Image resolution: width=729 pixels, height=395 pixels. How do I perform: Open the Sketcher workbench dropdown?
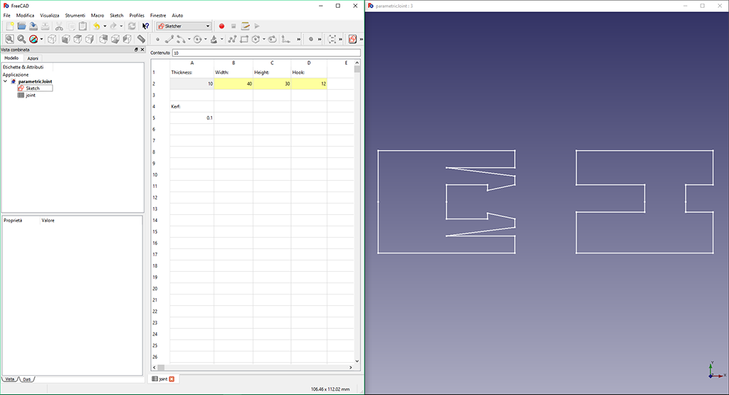[184, 26]
